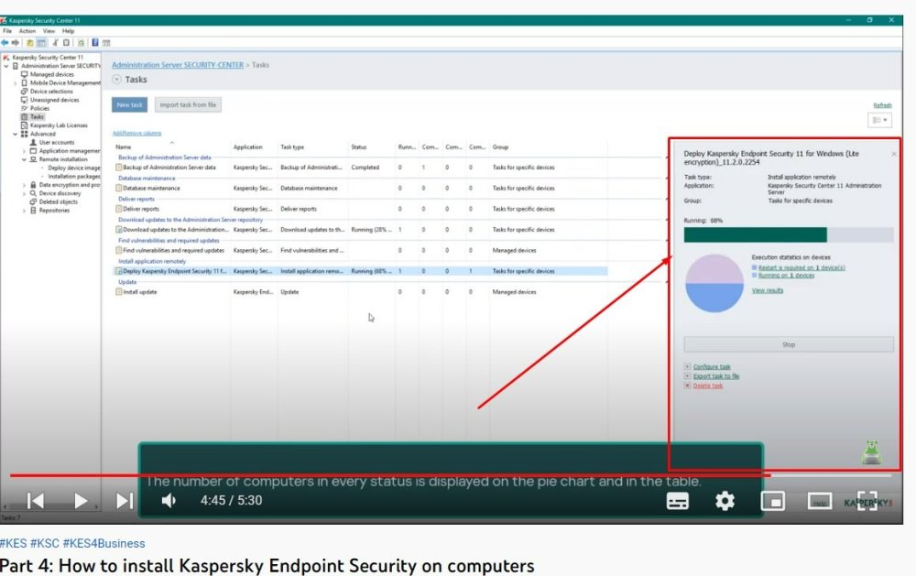
Task: Click the #KES4Business hashtag
Action: (x=104, y=543)
